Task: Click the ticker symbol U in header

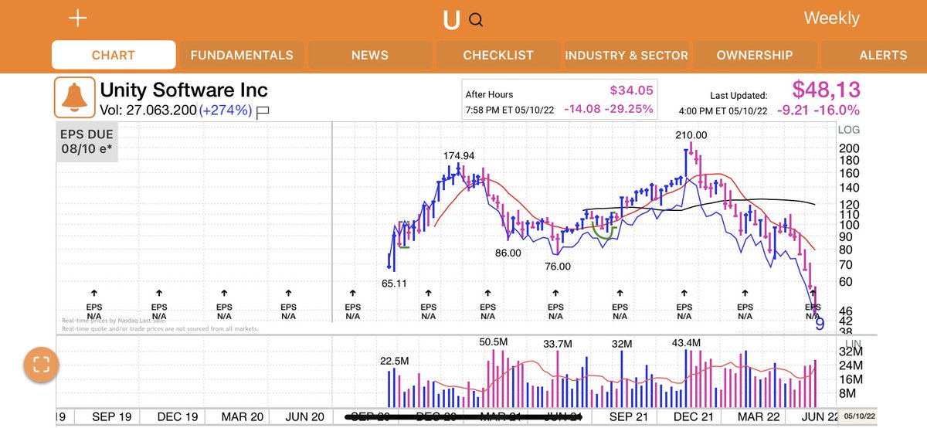Action: 451,20
